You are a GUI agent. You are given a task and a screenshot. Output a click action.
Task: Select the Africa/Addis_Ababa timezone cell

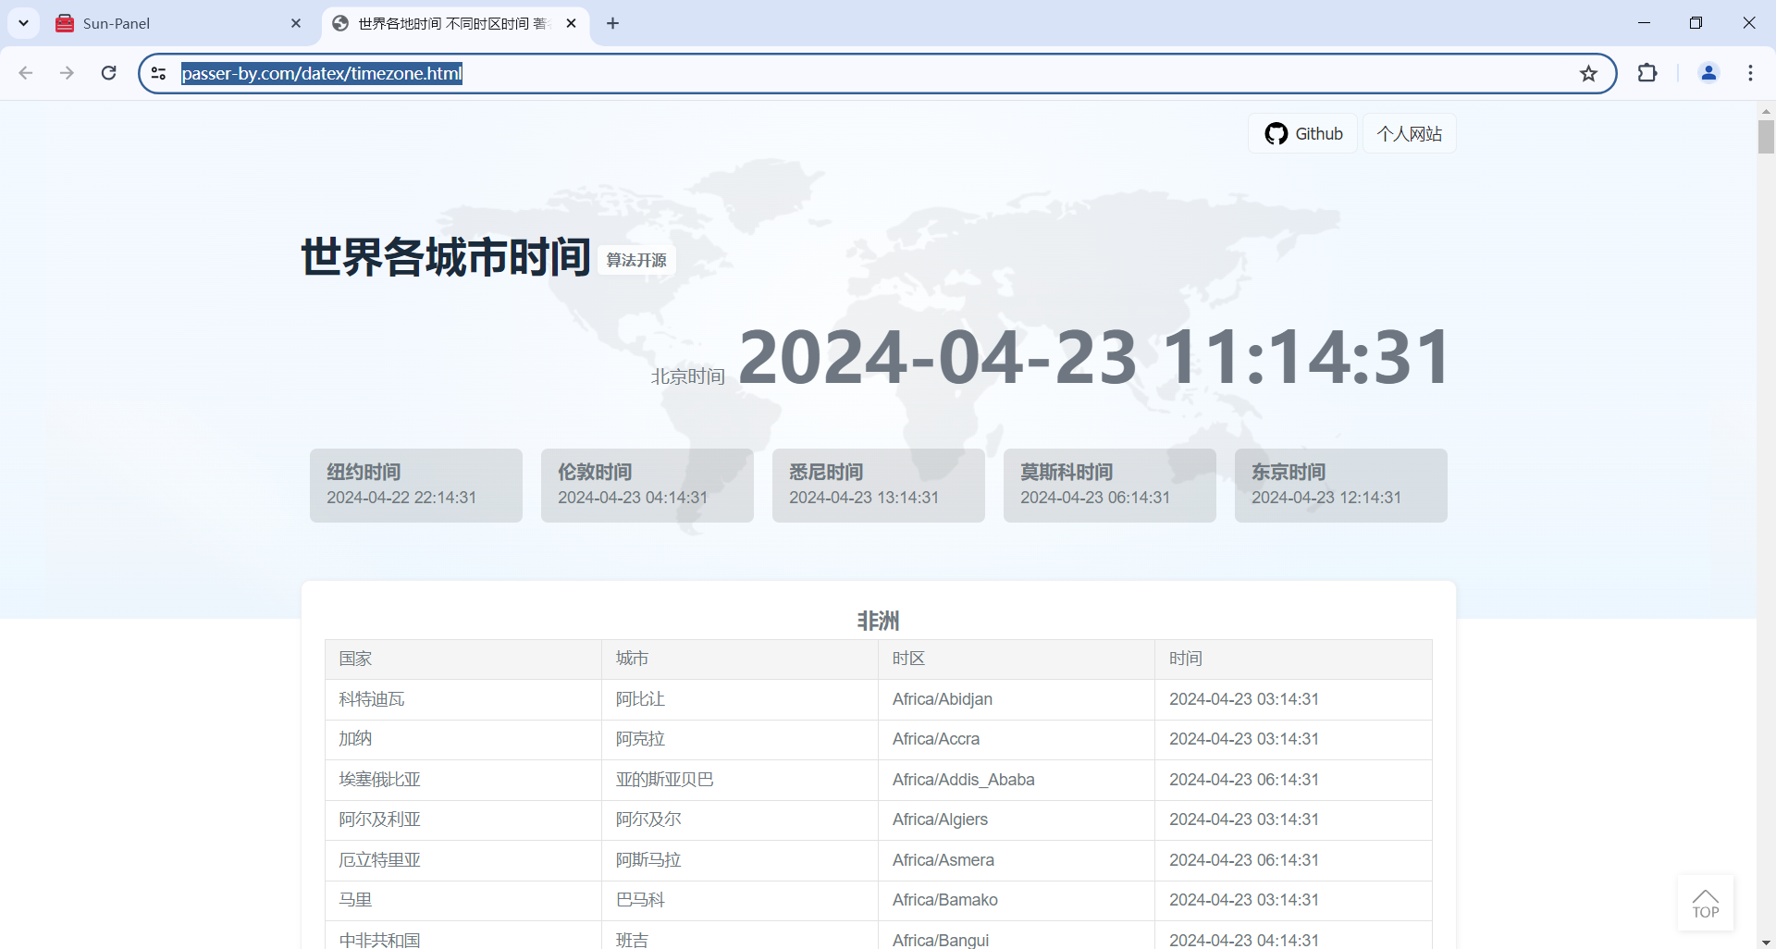point(1017,780)
